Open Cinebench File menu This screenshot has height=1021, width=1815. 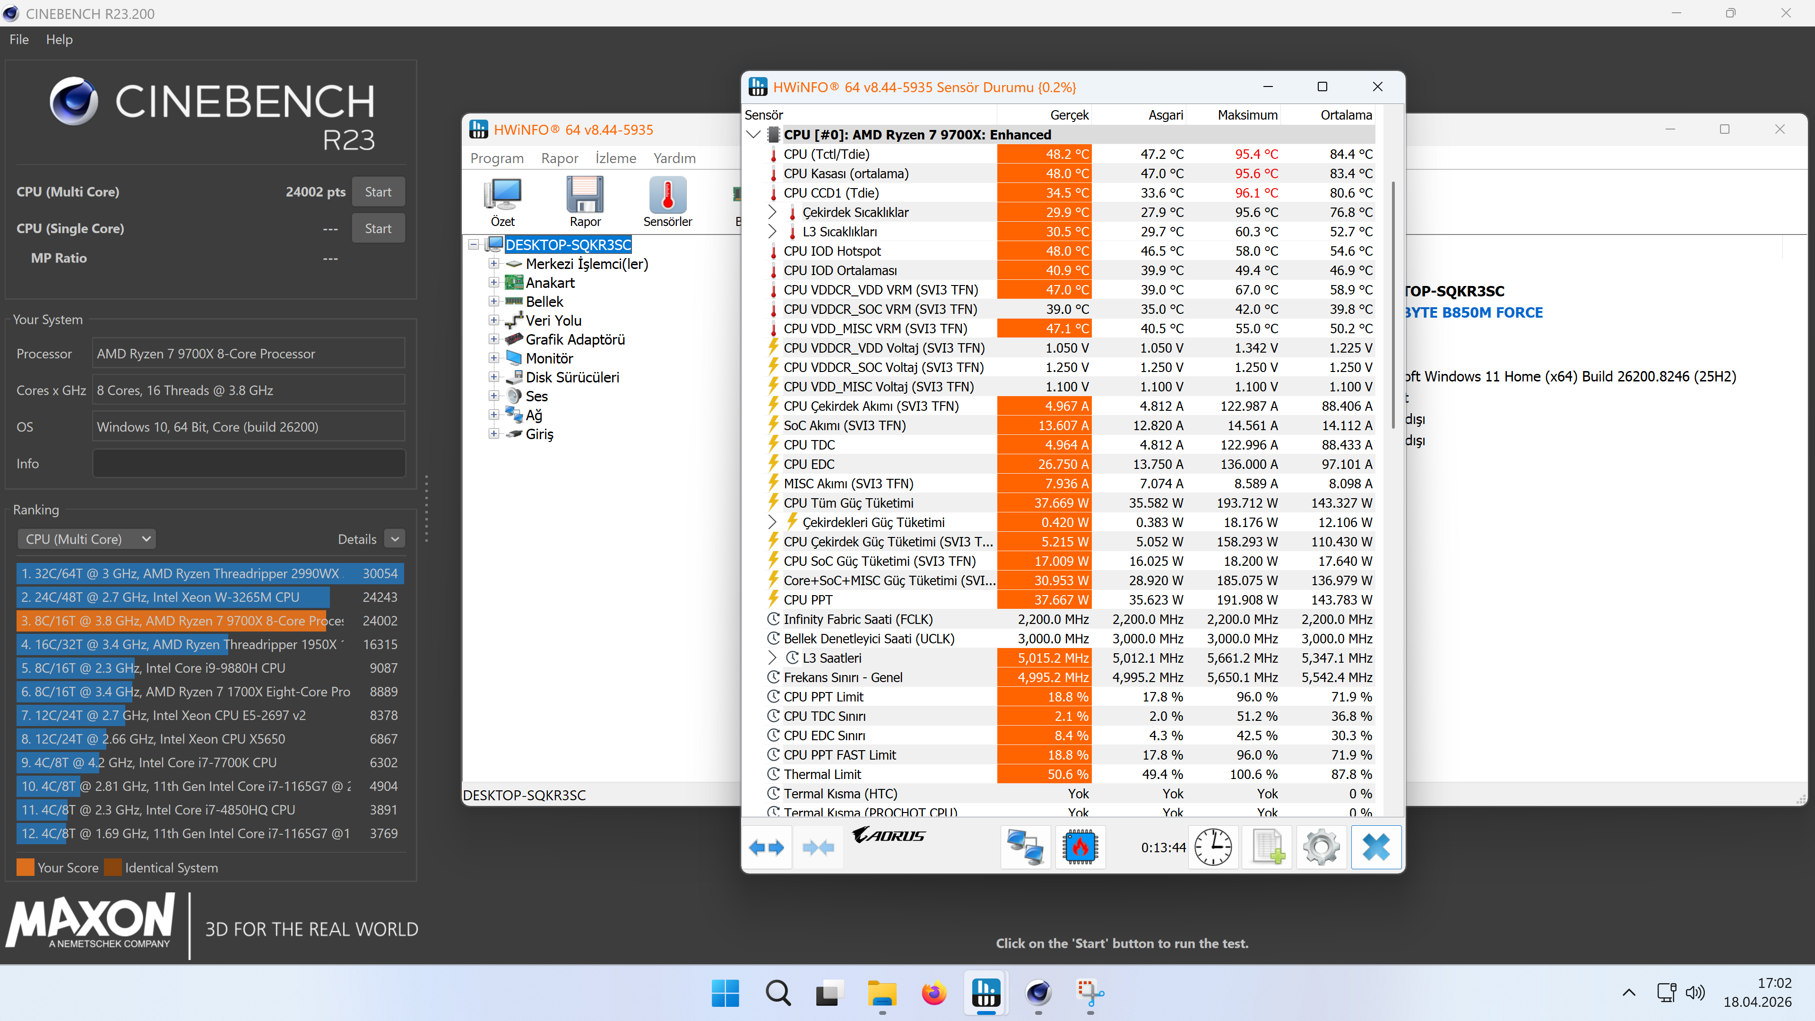19,39
